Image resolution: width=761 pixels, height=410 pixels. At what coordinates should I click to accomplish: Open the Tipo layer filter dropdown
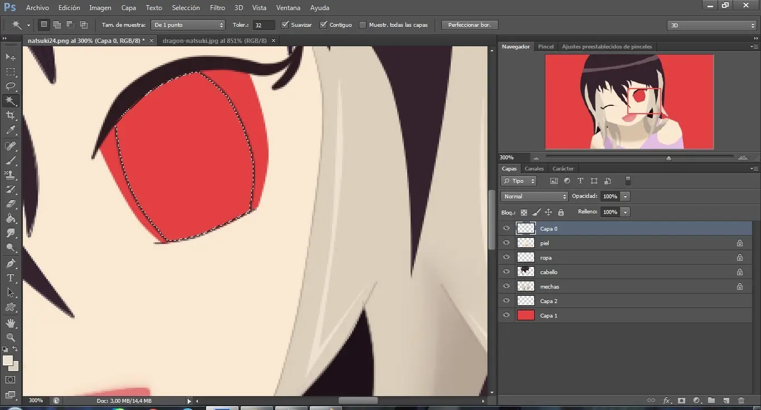[519, 181]
